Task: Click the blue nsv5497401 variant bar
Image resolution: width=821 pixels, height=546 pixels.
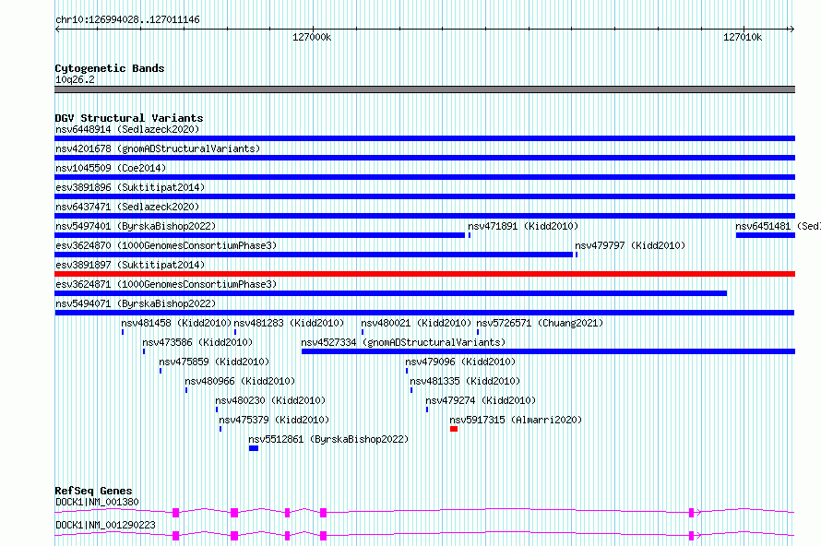Action: tap(260, 235)
